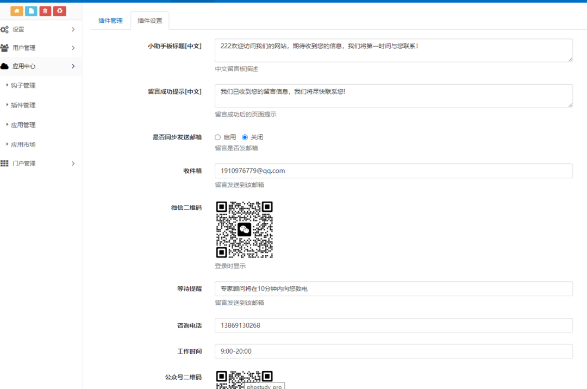
Task: Click the 是否同步发送邮箱 field label
Action: point(177,137)
